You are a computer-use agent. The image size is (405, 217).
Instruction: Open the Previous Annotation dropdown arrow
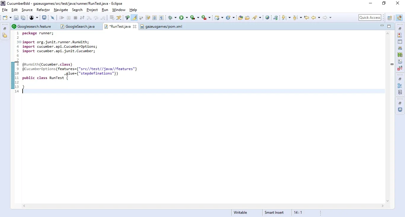coord(301,18)
